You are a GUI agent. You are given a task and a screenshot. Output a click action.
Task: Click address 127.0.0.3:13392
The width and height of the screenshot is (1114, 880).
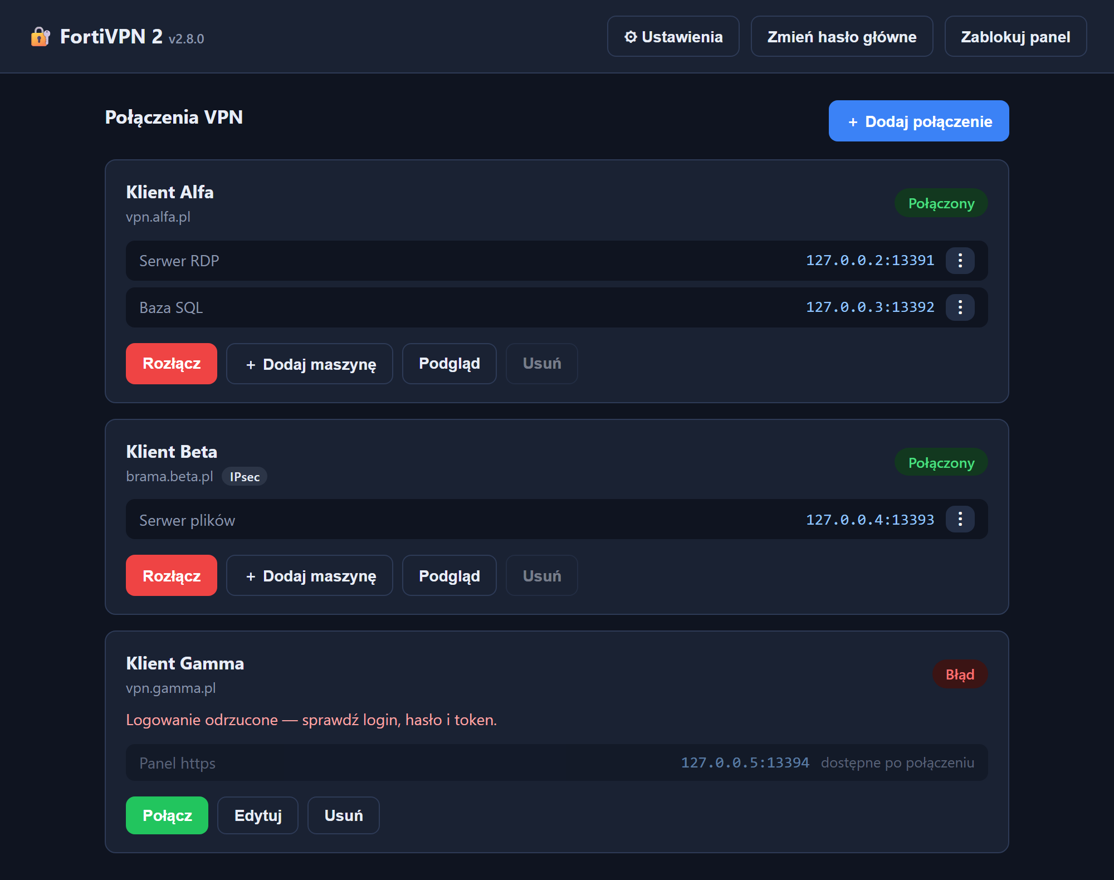click(x=870, y=307)
